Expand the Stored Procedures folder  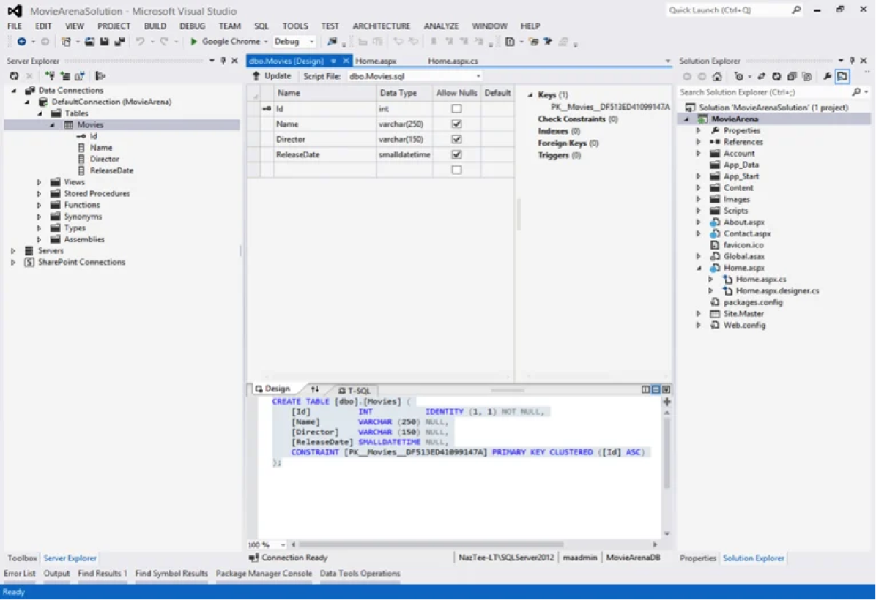point(39,194)
